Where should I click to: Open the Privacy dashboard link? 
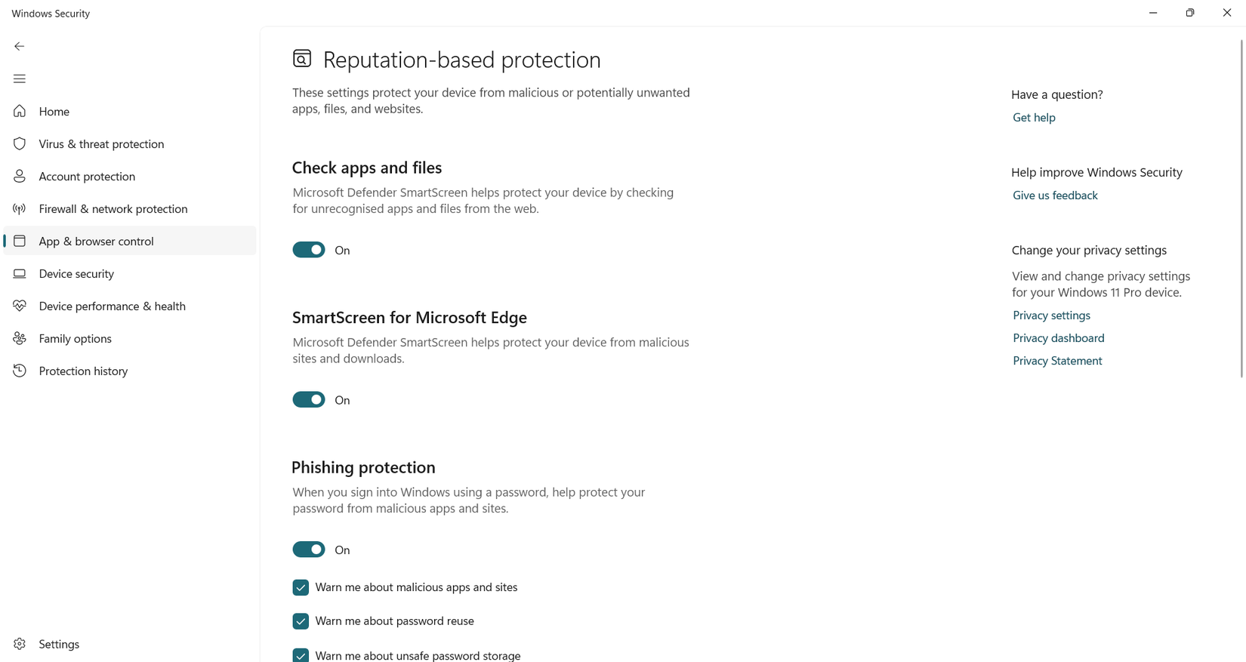click(1058, 338)
